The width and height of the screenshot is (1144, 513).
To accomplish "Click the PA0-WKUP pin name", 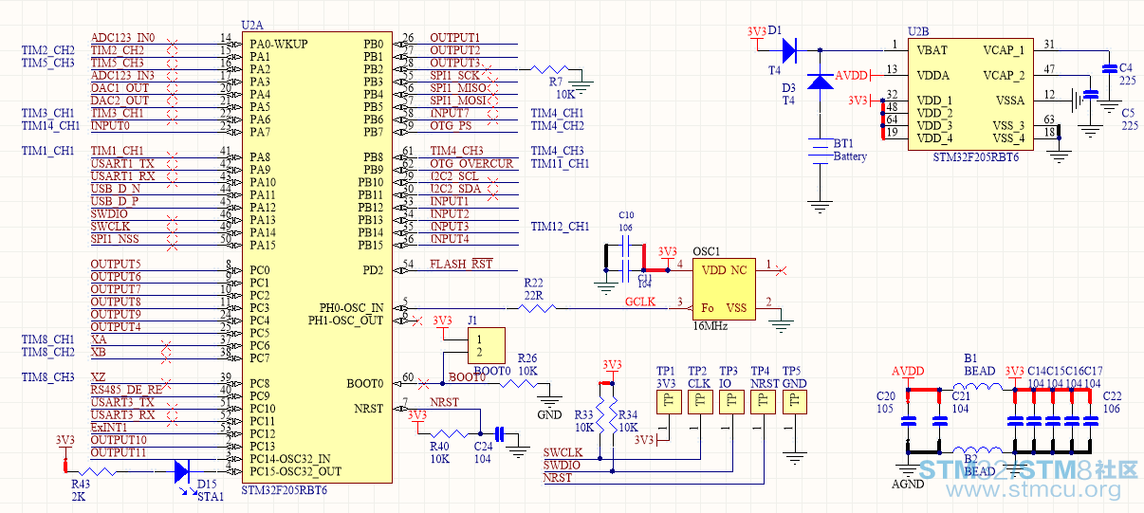I will point(279,44).
